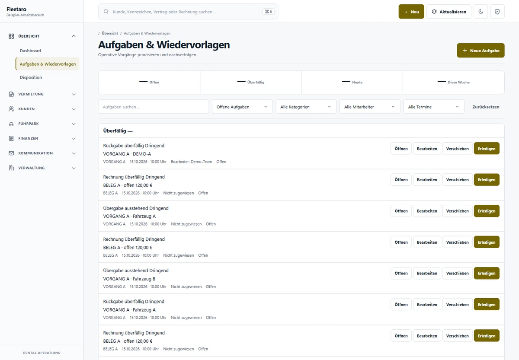The width and height of the screenshot is (519, 360).
Task: Expand the Kunden section
Action: coord(74,109)
